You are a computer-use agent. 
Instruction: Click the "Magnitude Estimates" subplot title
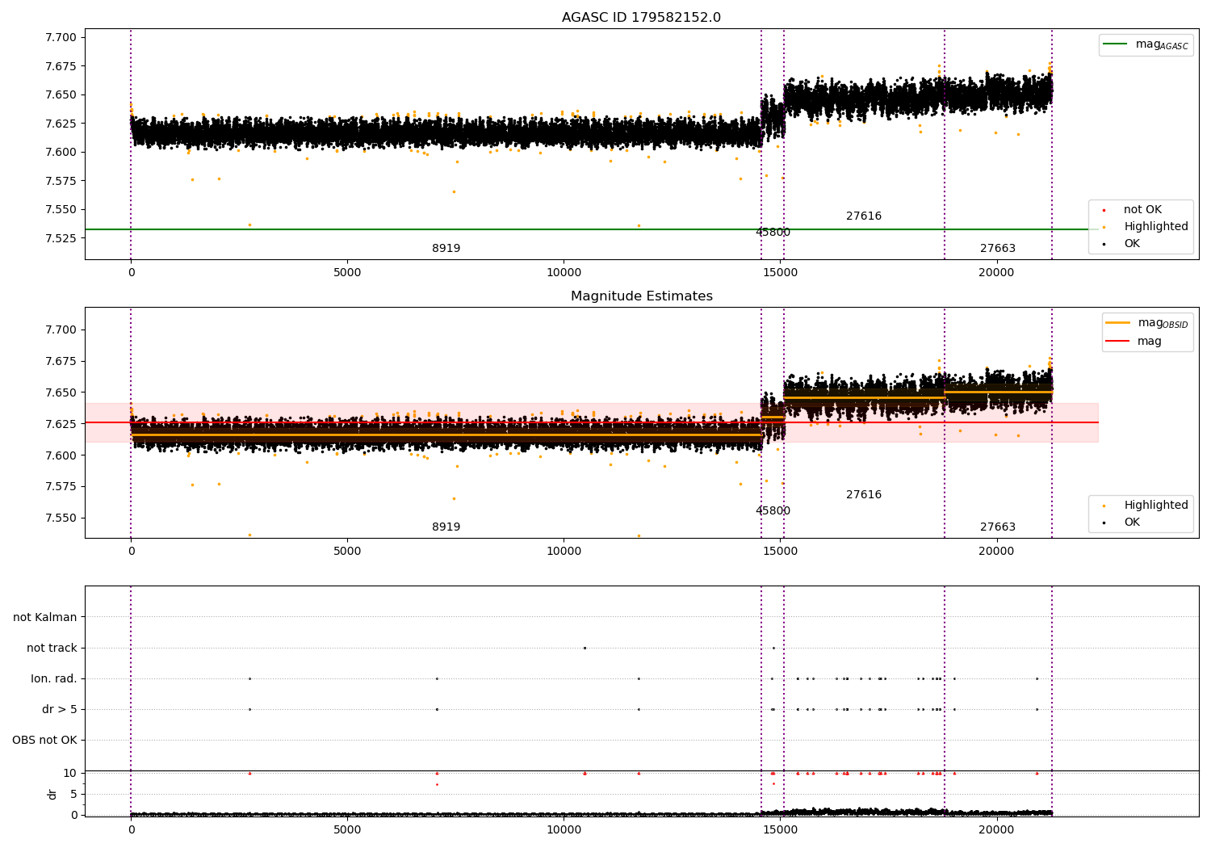tap(641, 296)
